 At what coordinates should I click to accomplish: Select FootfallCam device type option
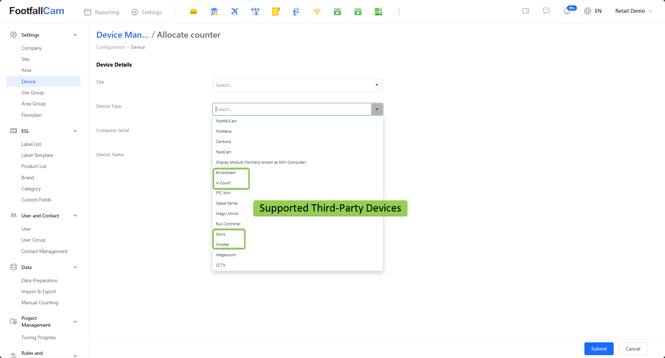pos(297,121)
